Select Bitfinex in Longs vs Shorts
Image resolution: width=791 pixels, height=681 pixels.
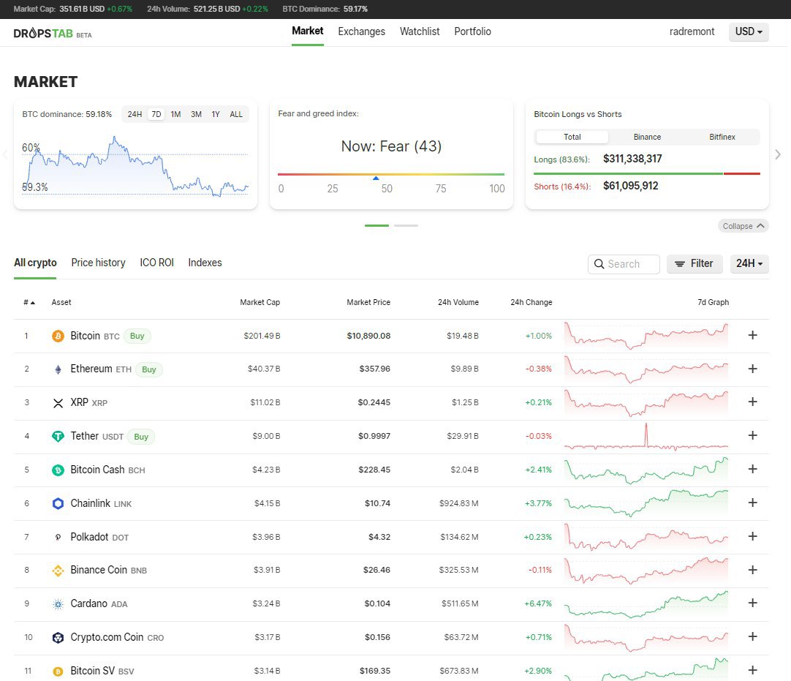pos(722,137)
